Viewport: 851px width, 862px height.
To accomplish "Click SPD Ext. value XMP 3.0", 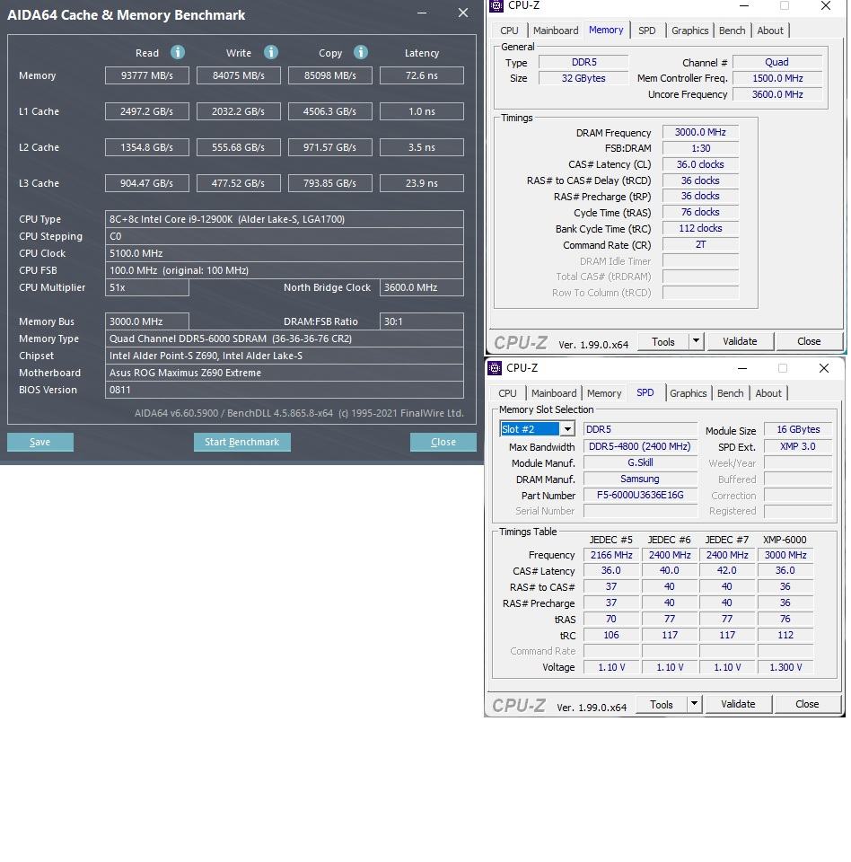I will pos(798,446).
